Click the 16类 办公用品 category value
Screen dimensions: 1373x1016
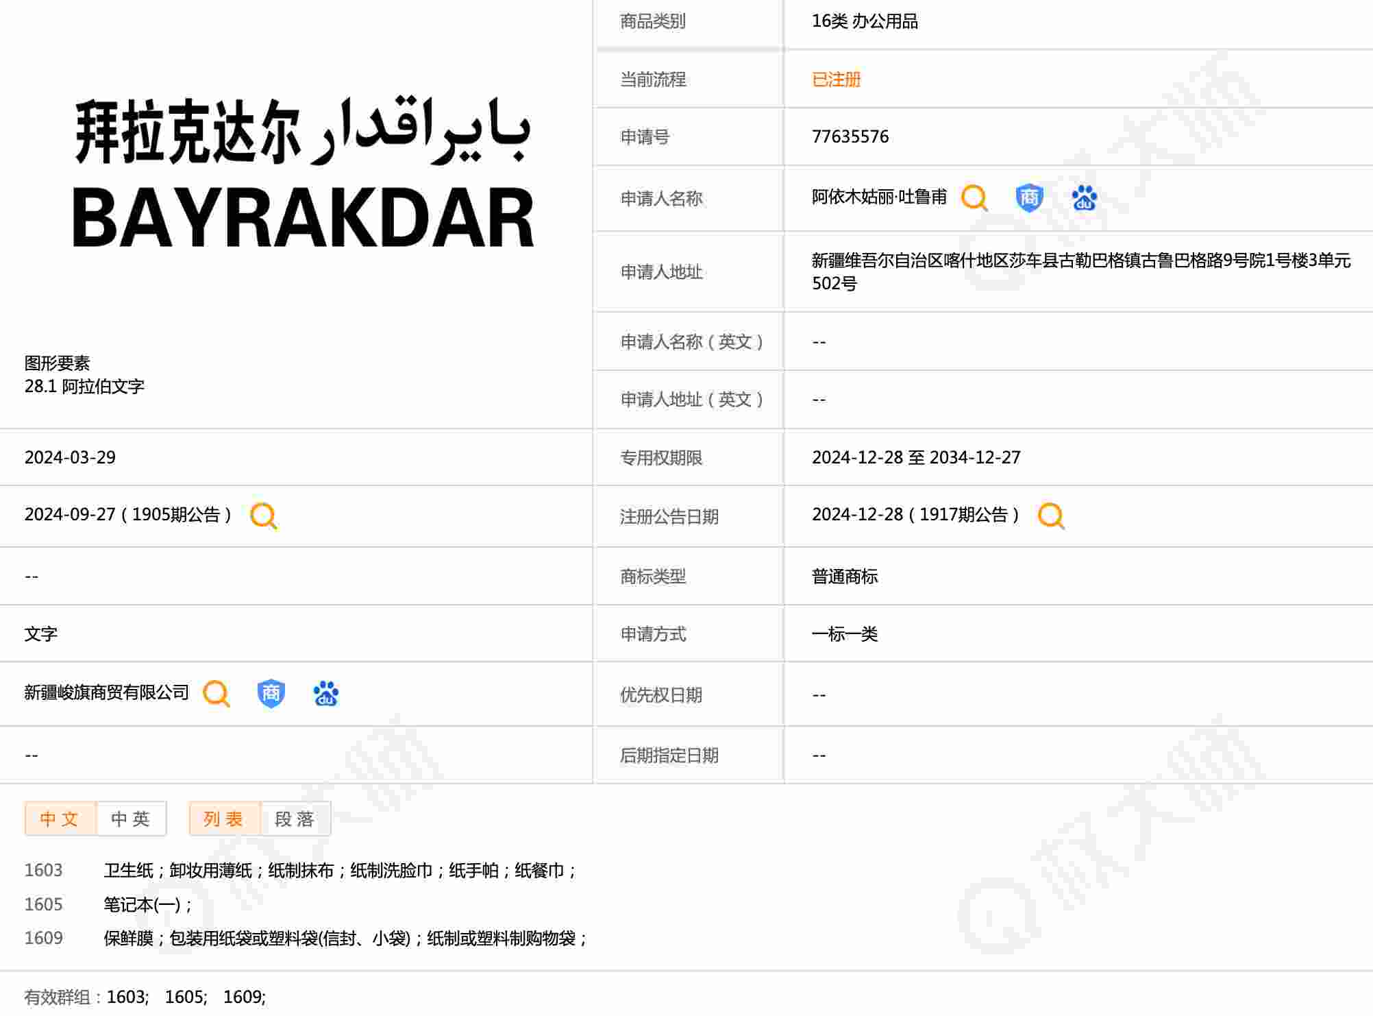click(x=864, y=21)
